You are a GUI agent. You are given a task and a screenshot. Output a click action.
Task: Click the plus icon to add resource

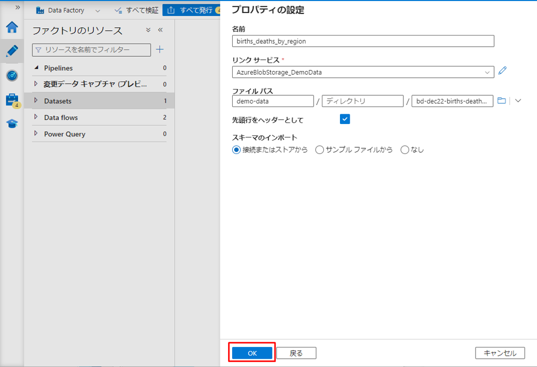(x=160, y=49)
